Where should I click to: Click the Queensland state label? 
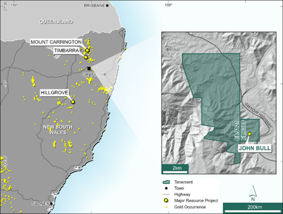[x=56, y=21]
